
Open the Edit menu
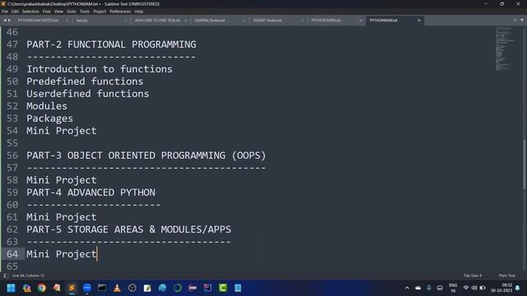[15, 12]
